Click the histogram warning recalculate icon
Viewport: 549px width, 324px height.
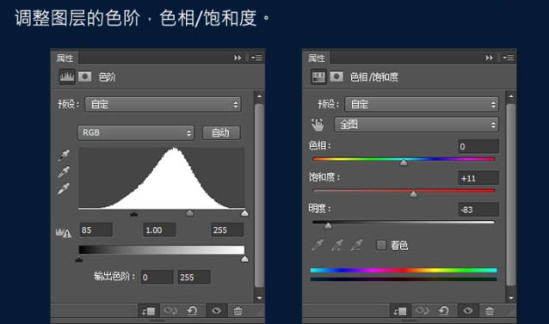point(64,232)
